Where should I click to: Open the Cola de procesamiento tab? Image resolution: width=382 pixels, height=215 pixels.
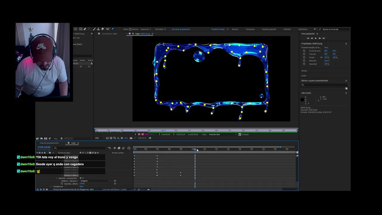pos(49,143)
